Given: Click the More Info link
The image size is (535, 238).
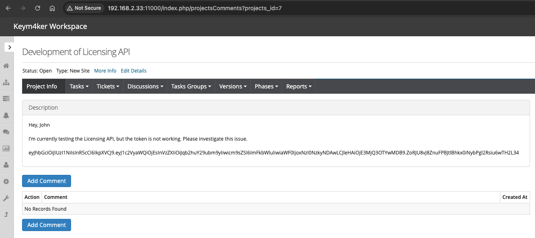Looking at the screenshot, I should click(x=105, y=71).
